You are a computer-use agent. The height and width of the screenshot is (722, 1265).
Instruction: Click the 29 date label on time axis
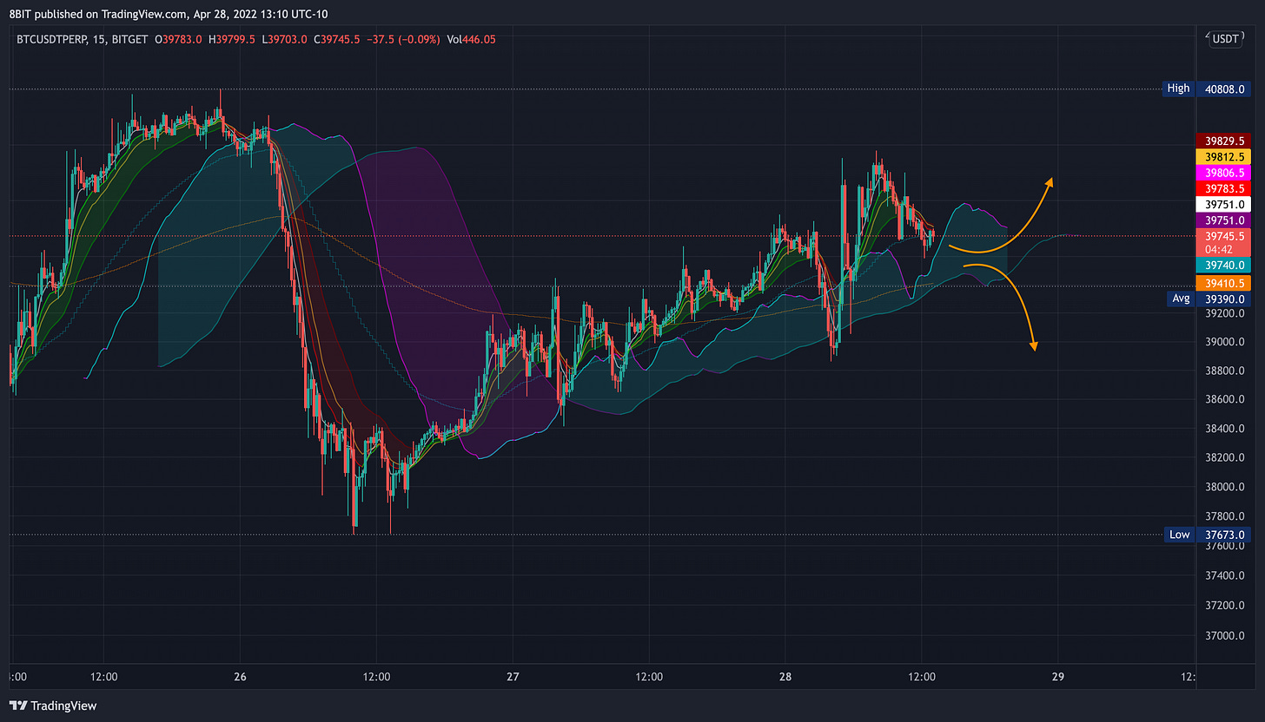[1058, 676]
